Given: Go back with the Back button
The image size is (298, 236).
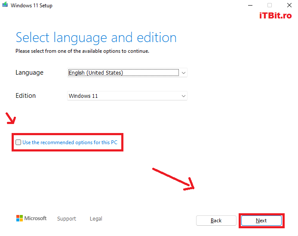Looking at the screenshot, I should (216, 221).
